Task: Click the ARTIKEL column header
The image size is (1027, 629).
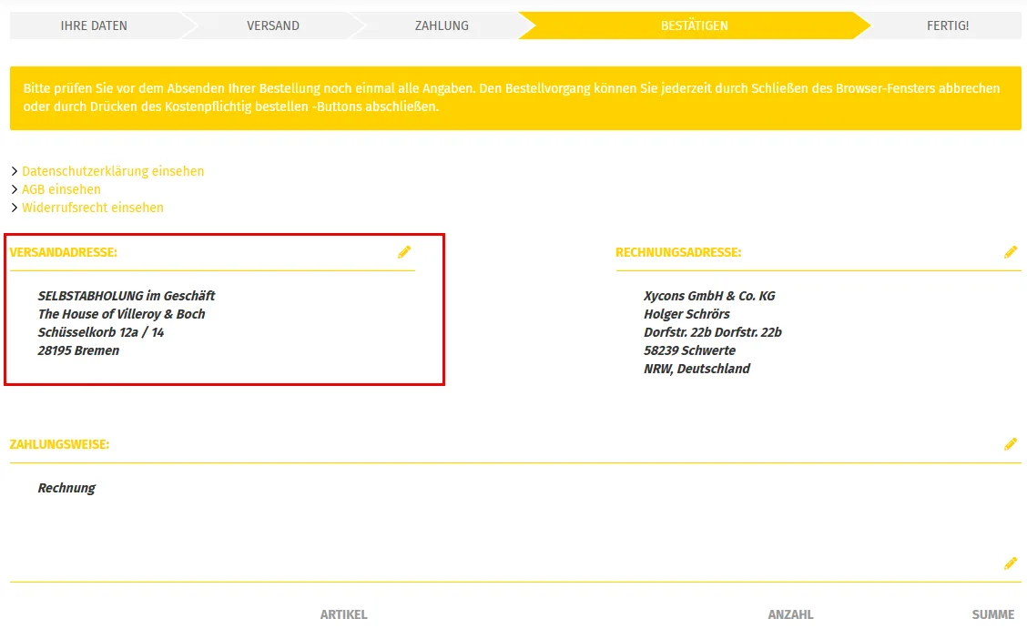Action: (x=344, y=614)
